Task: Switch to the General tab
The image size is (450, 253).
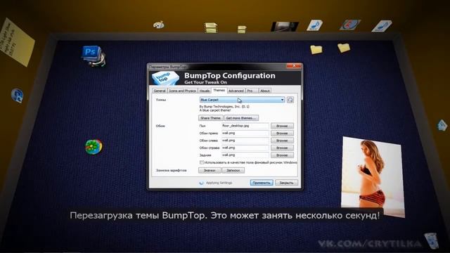Action: tap(160, 91)
